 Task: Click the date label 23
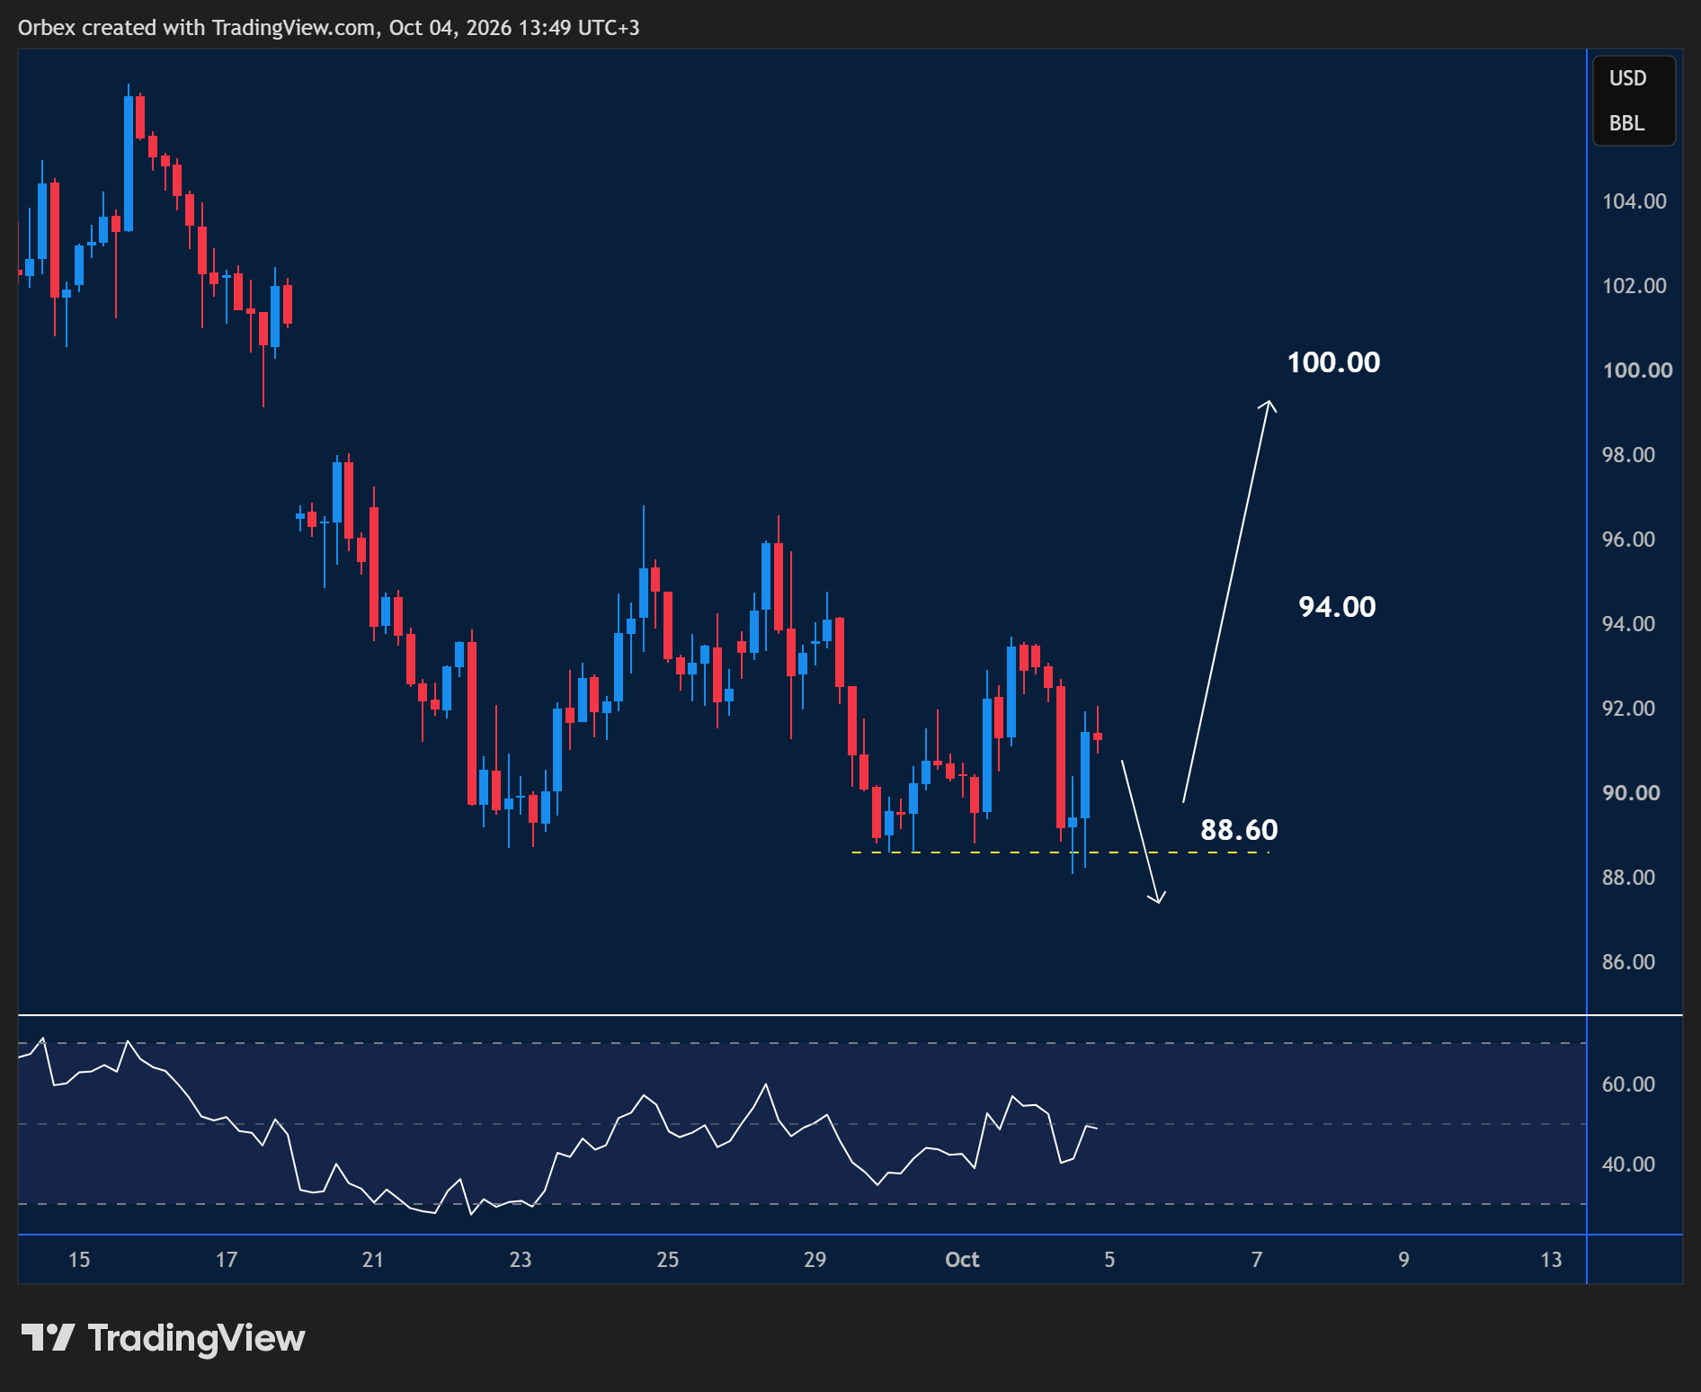tap(521, 1260)
